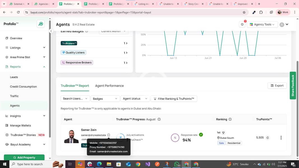Click Filter Ranking & TruPoints button
Screen dimensions: 299x168
coord(174,99)
